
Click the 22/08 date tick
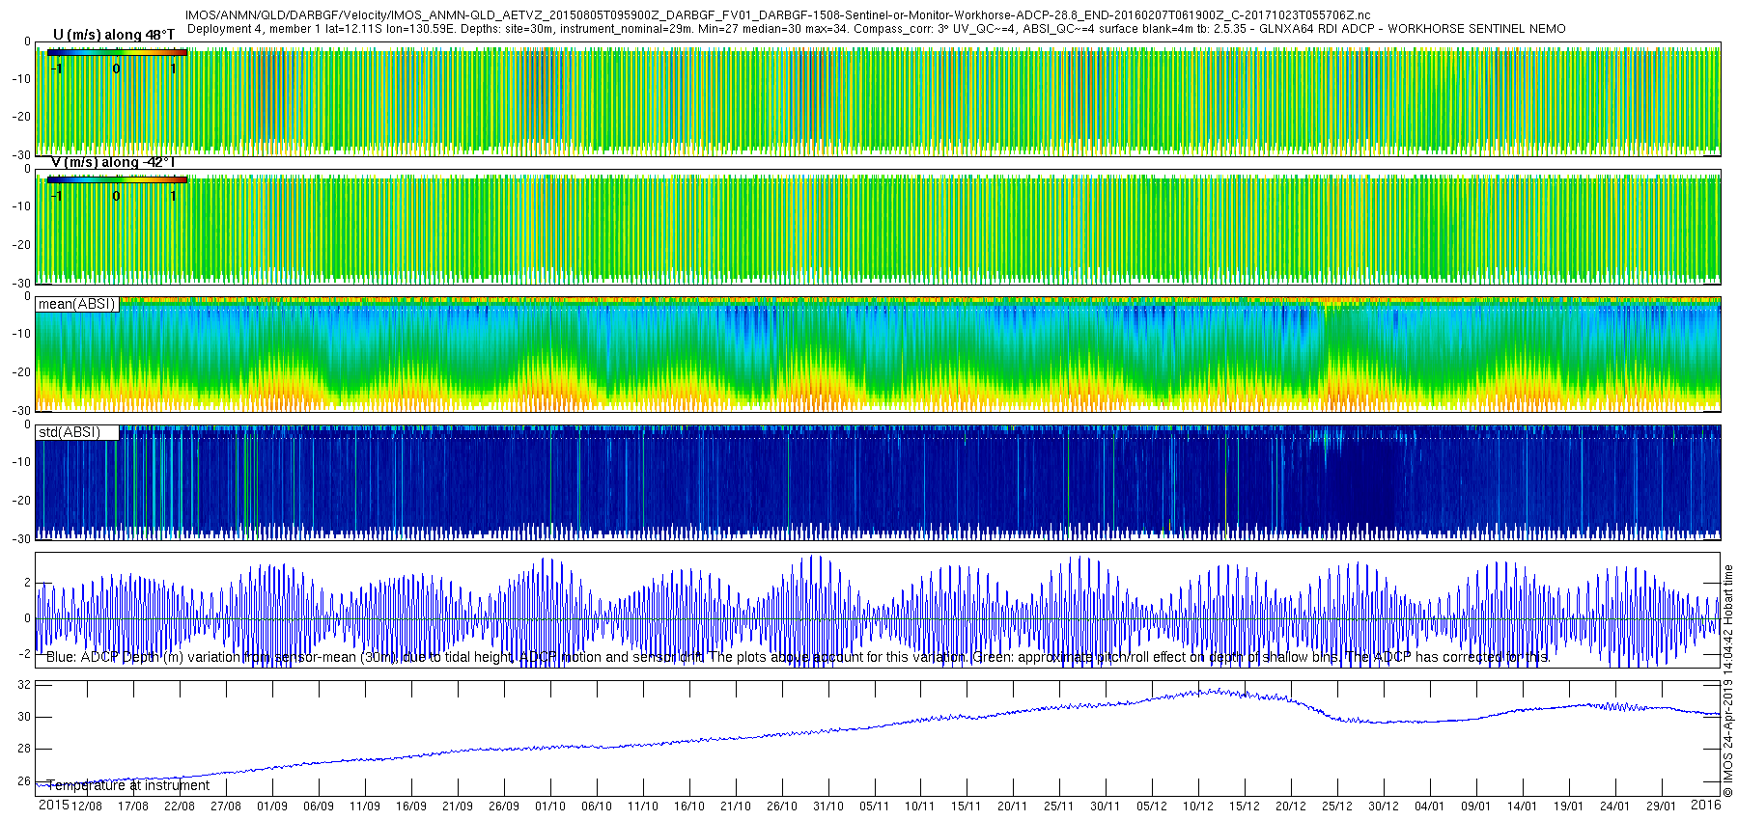pos(180,806)
